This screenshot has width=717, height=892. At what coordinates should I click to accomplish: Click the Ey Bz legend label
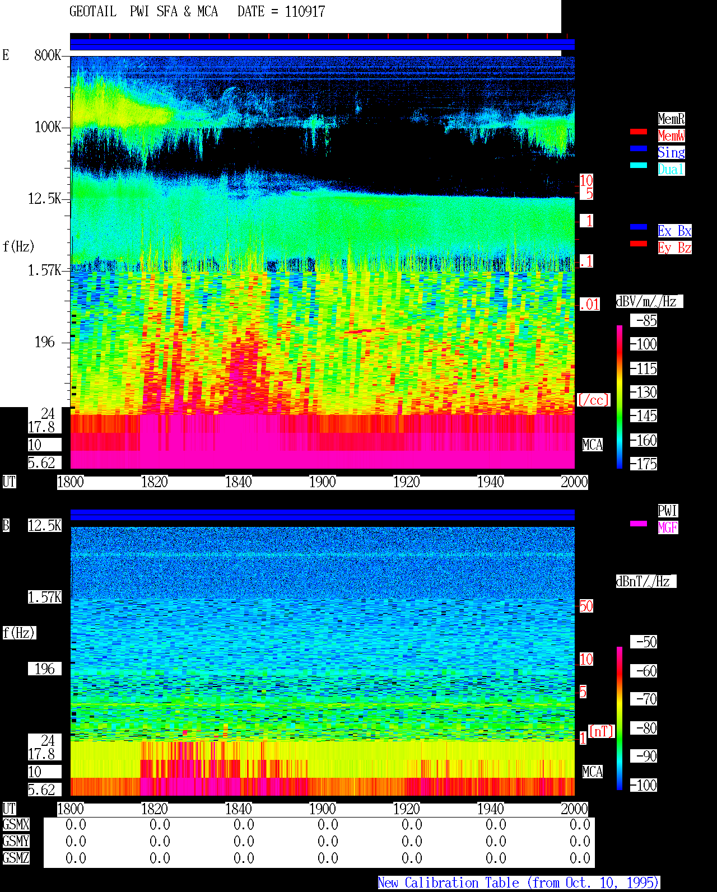pos(674,247)
